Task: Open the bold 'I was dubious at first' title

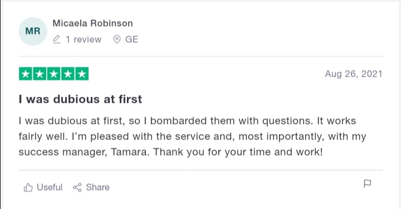Action: click(x=80, y=99)
